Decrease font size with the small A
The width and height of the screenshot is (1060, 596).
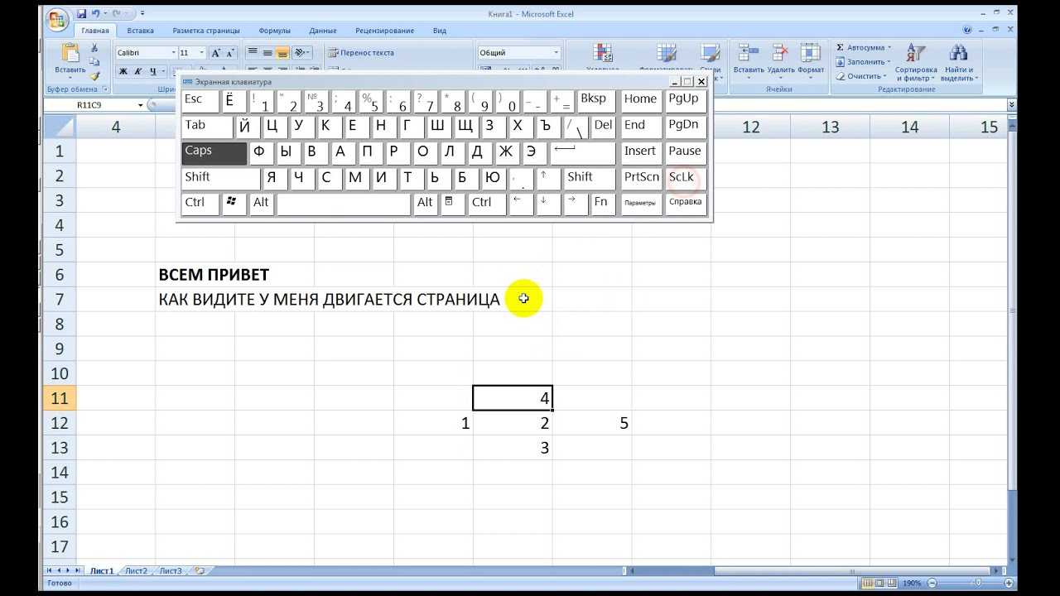229,52
